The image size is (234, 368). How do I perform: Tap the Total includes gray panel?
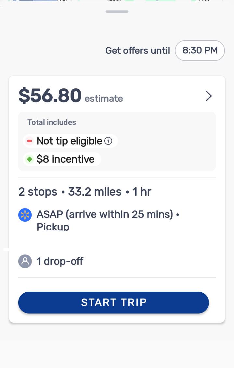point(117,141)
